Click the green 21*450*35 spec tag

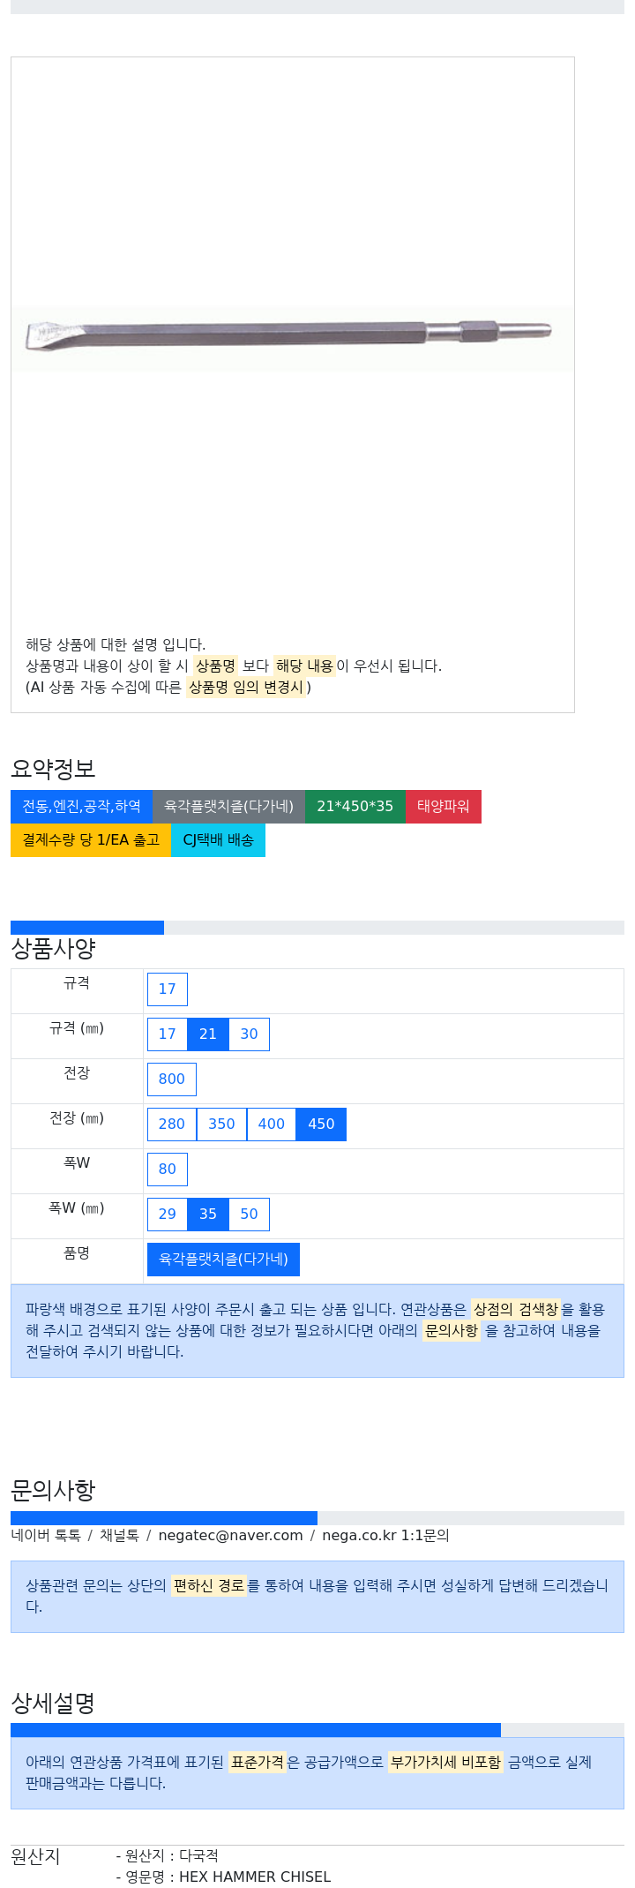pyautogui.click(x=355, y=807)
